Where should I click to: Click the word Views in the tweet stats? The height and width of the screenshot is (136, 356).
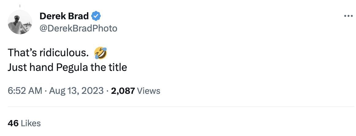[149, 91]
